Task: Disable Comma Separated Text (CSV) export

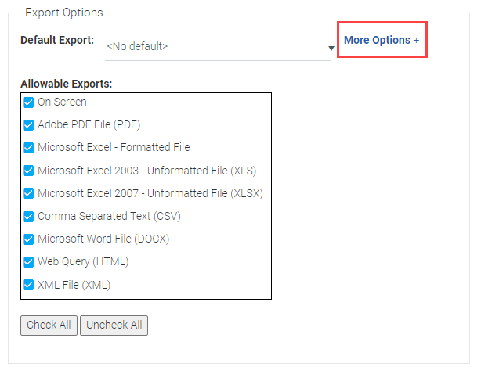Action: coord(29,216)
